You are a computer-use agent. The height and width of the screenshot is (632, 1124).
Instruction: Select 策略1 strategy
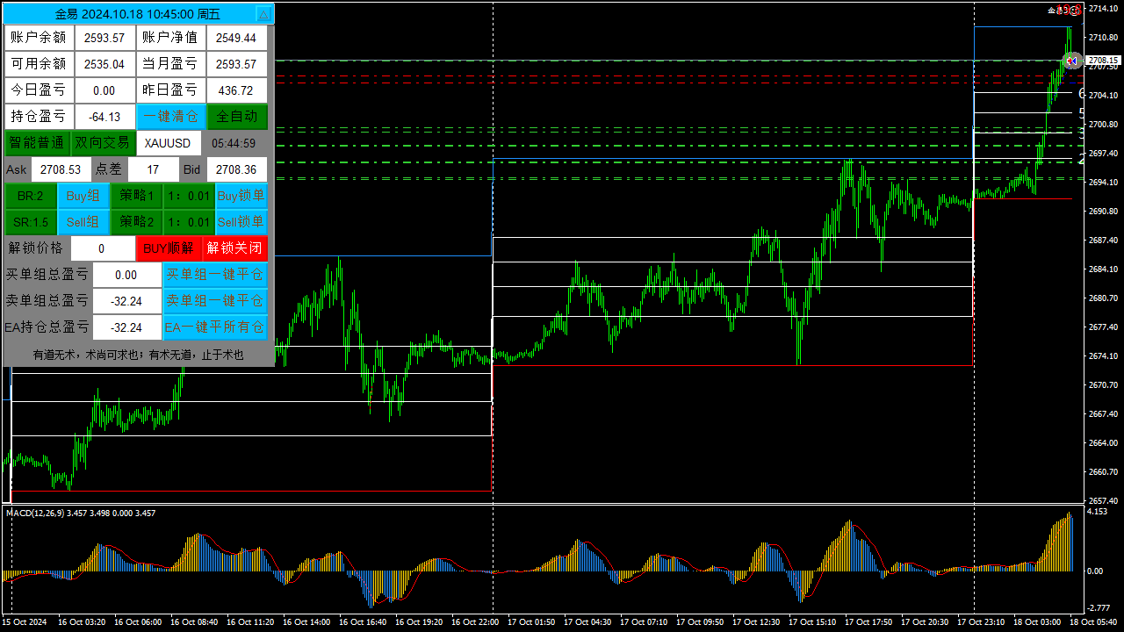[137, 196]
